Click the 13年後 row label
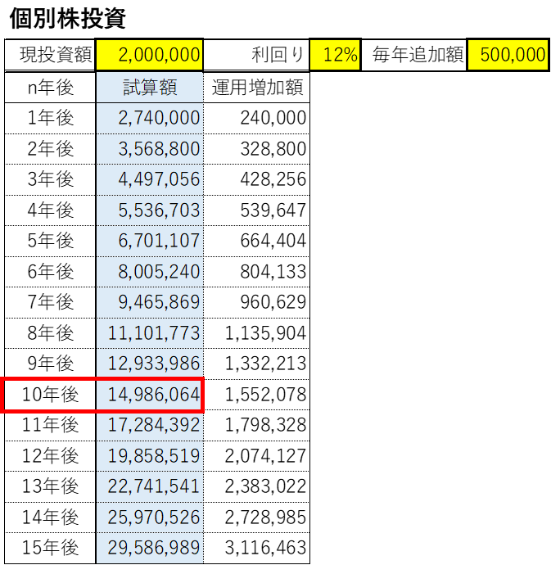The width and height of the screenshot is (551, 565). (50, 487)
